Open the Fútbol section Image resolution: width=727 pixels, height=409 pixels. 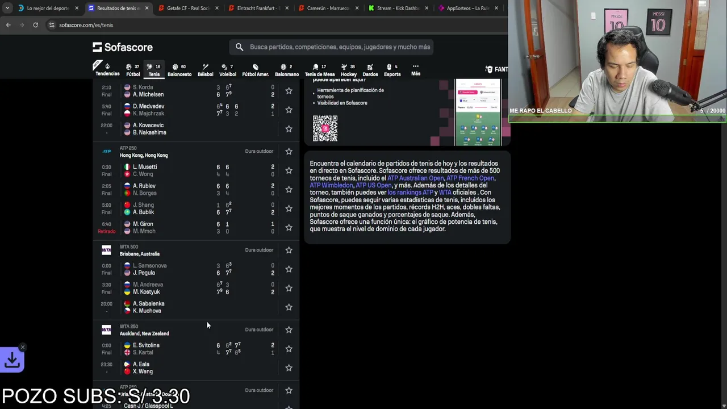click(133, 70)
